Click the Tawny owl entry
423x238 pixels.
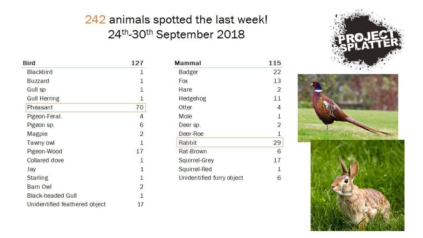click(x=41, y=143)
